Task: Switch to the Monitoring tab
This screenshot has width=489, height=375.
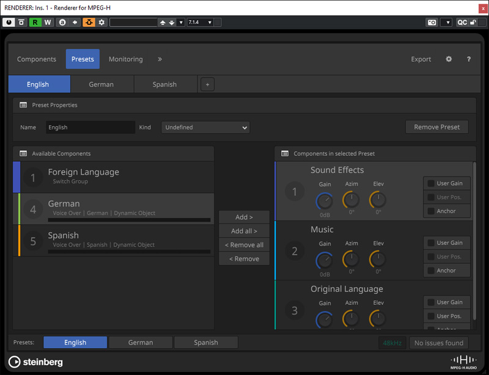Action: coord(125,59)
